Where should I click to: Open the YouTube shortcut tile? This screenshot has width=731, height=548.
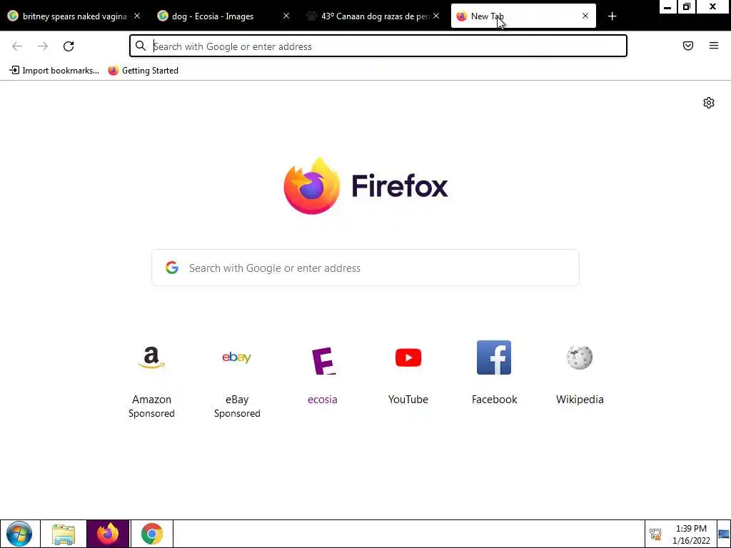(x=408, y=372)
